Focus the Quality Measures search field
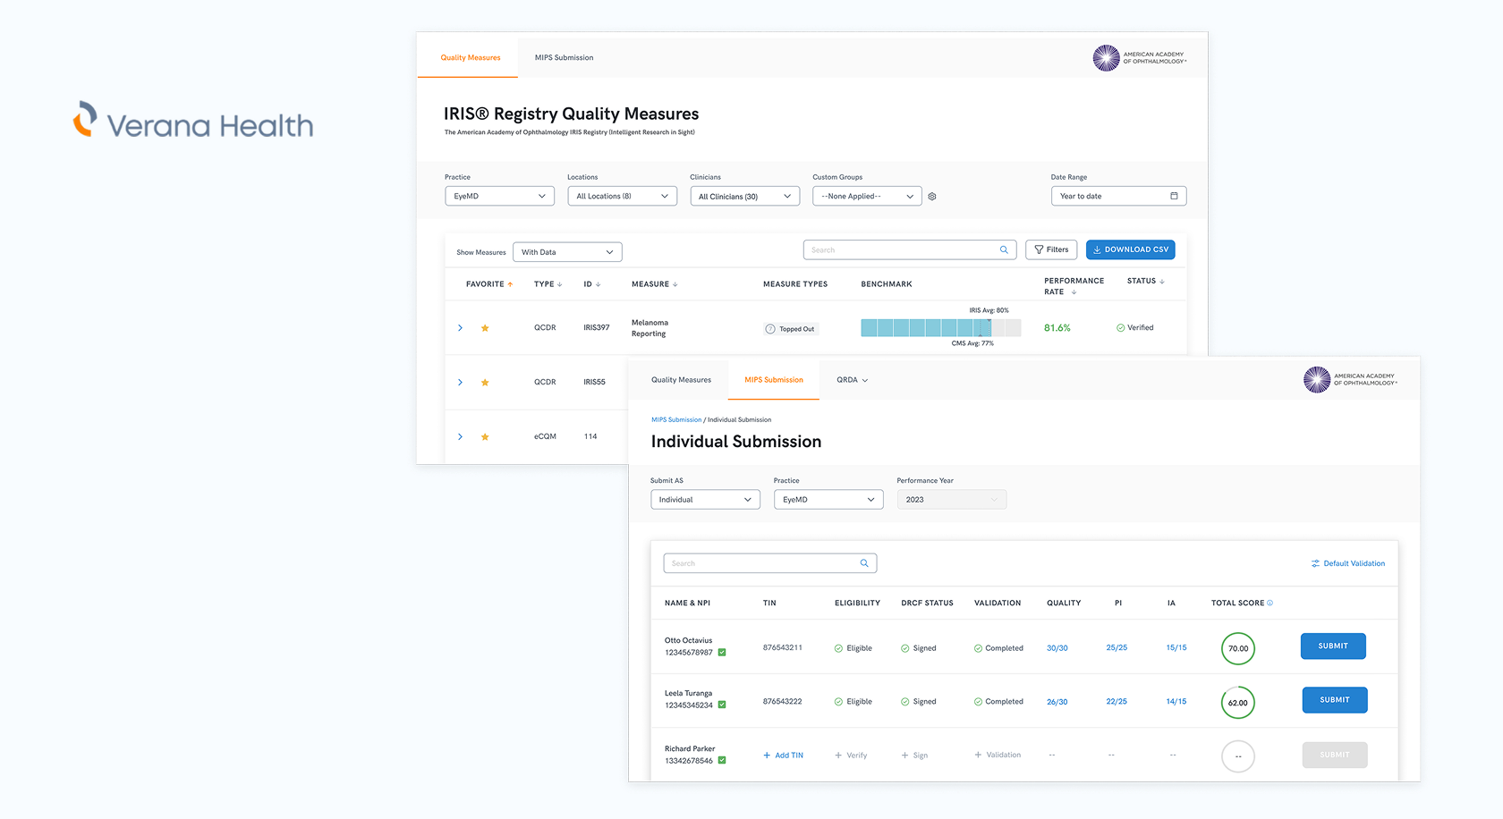This screenshot has width=1503, height=819. pyautogui.click(x=910, y=250)
